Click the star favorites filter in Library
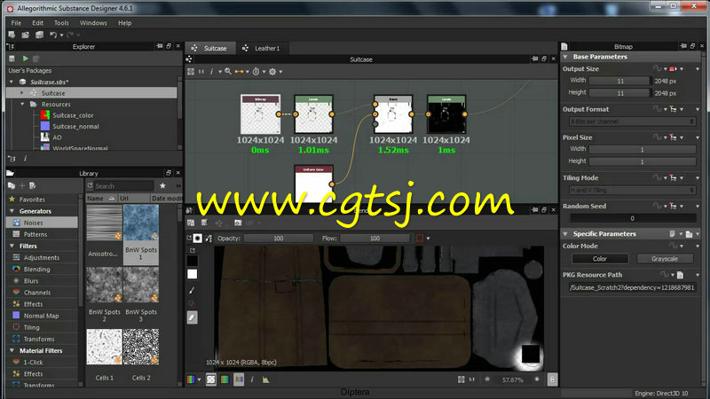Screen dimensions: 710x399 pyautogui.click(x=162, y=185)
